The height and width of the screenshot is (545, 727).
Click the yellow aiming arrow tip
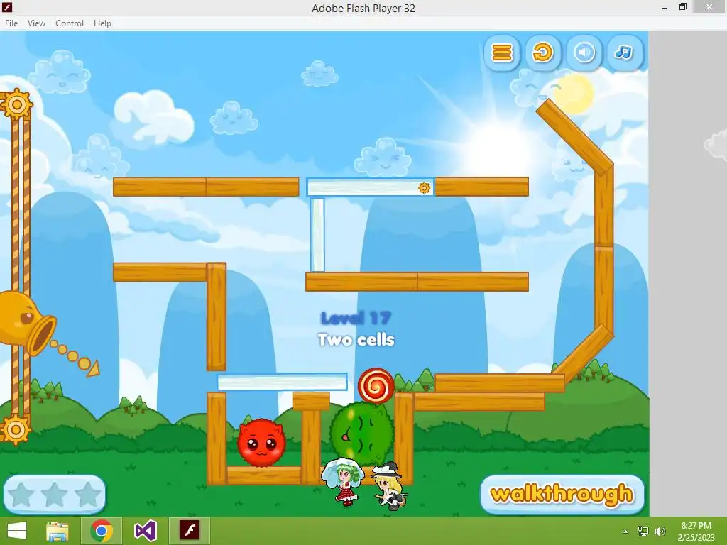tap(94, 368)
